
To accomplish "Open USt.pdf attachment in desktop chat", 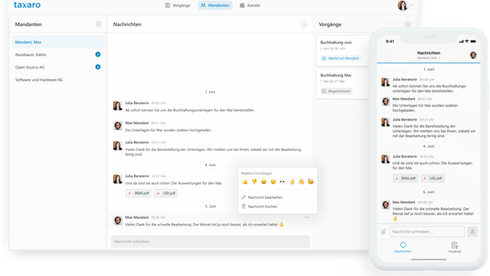I will pyautogui.click(x=166, y=193).
